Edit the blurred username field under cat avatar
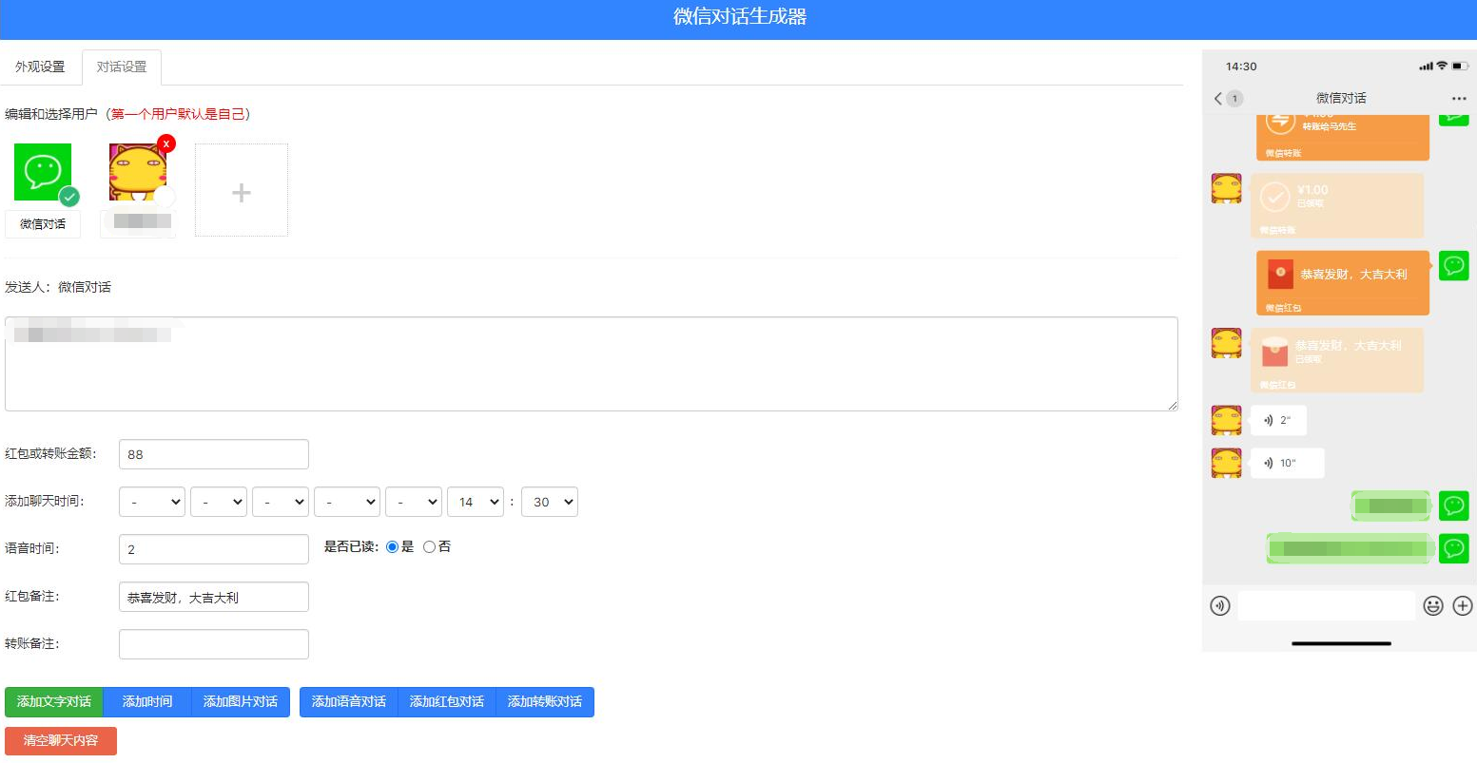The height and width of the screenshot is (763, 1477). click(138, 224)
